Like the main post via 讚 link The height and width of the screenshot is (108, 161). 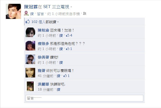click(32, 14)
